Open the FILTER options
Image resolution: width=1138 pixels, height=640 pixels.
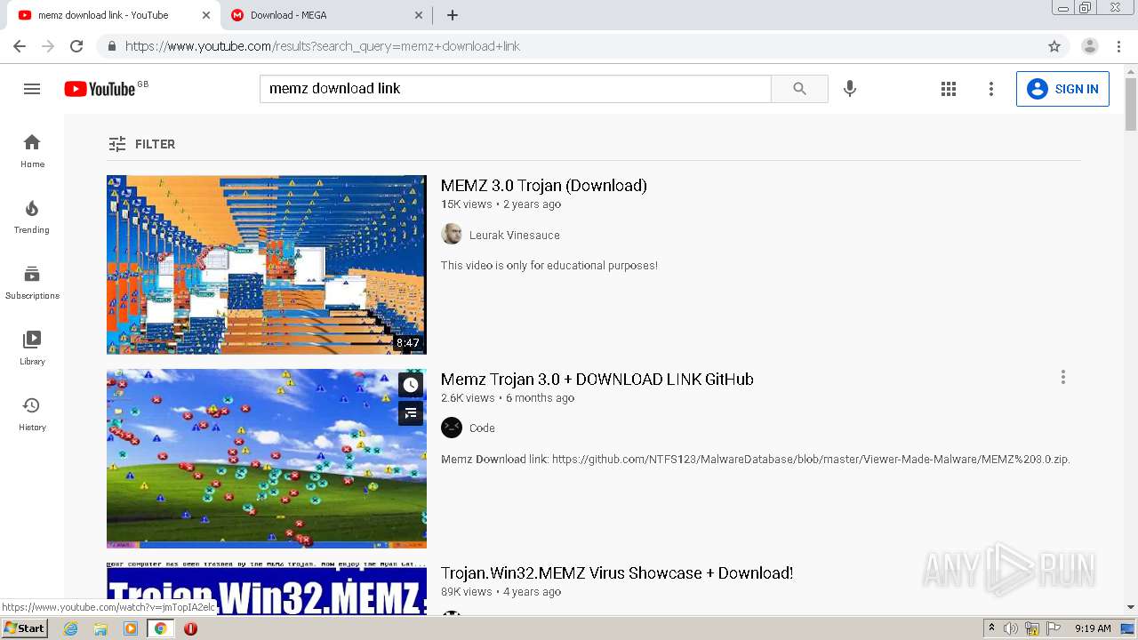tap(141, 144)
